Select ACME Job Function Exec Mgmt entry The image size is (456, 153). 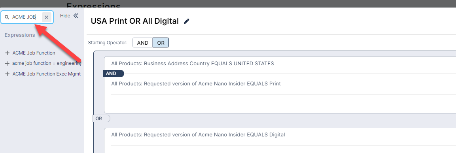coord(47,74)
